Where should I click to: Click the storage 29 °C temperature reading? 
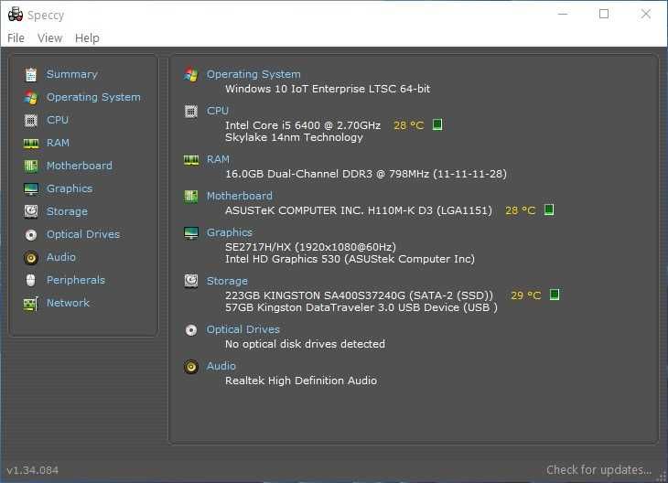point(526,295)
